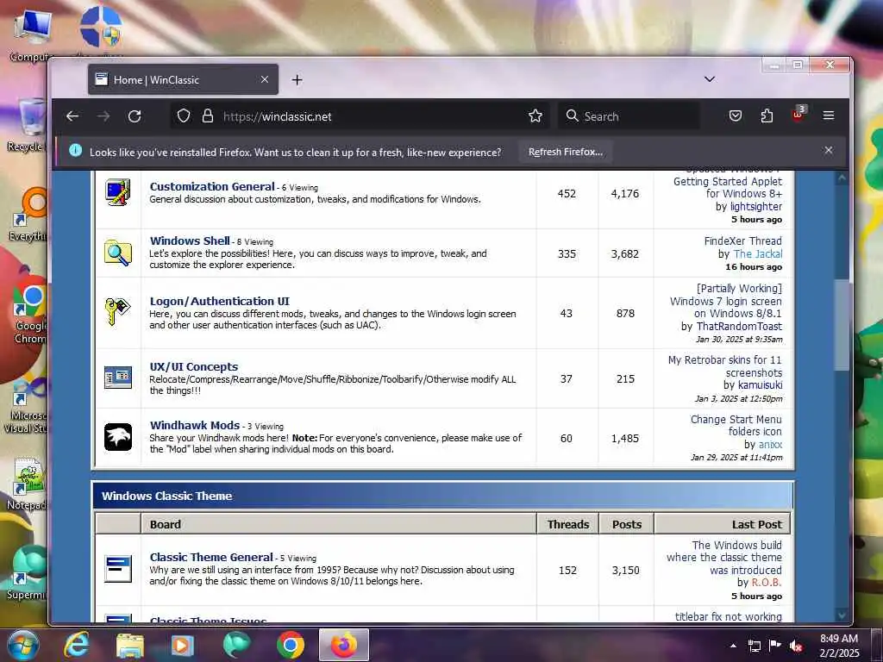The height and width of the screenshot is (662, 883).
Task: Click the Action Center flag tray icon
Action: pyautogui.click(x=775, y=646)
